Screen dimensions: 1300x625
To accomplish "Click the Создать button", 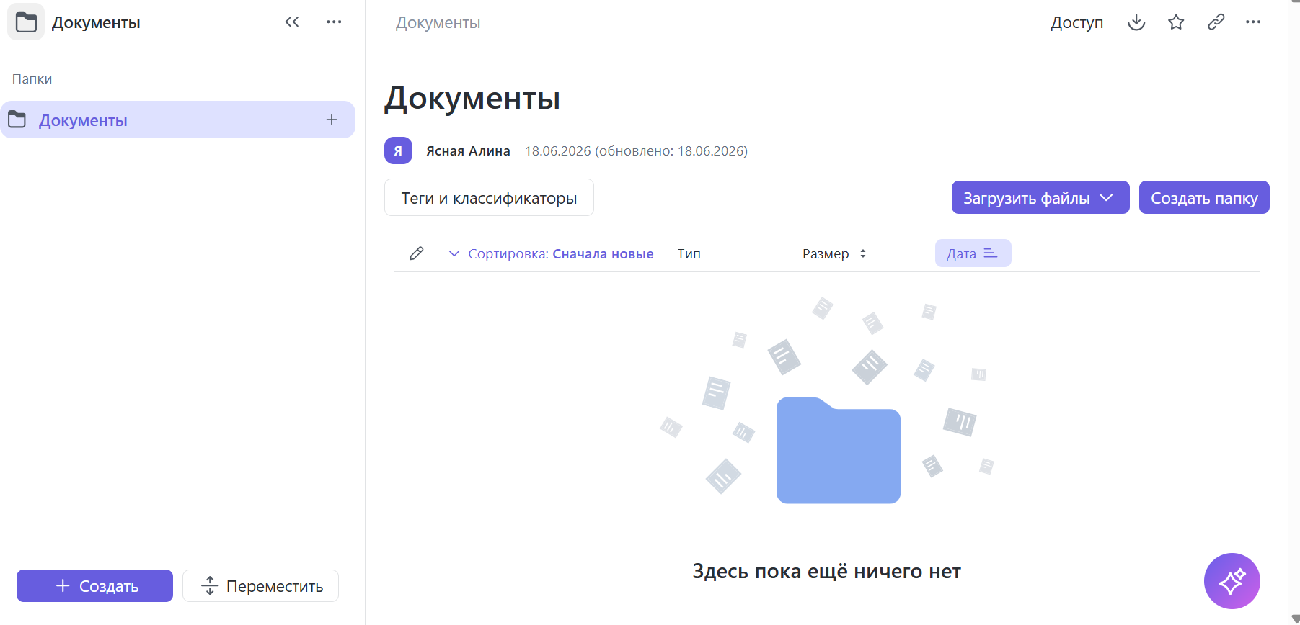I will pos(94,586).
